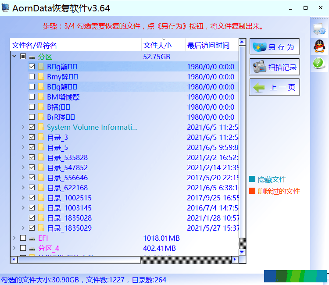This screenshot has width=329, height=285.
Task: Uncheck the highlighted first B□g folder checkbox
Action: pyautogui.click(x=32, y=67)
